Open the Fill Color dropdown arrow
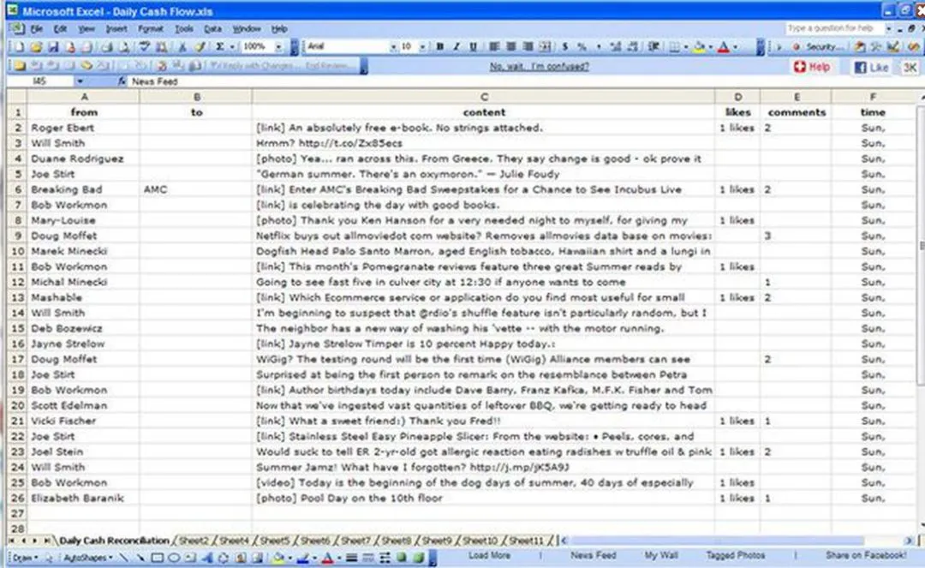Viewport: 925px width, 568px height. (x=710, y=47)
